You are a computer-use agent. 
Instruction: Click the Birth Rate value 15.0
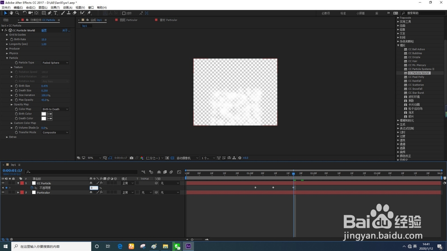coord(44,40)
